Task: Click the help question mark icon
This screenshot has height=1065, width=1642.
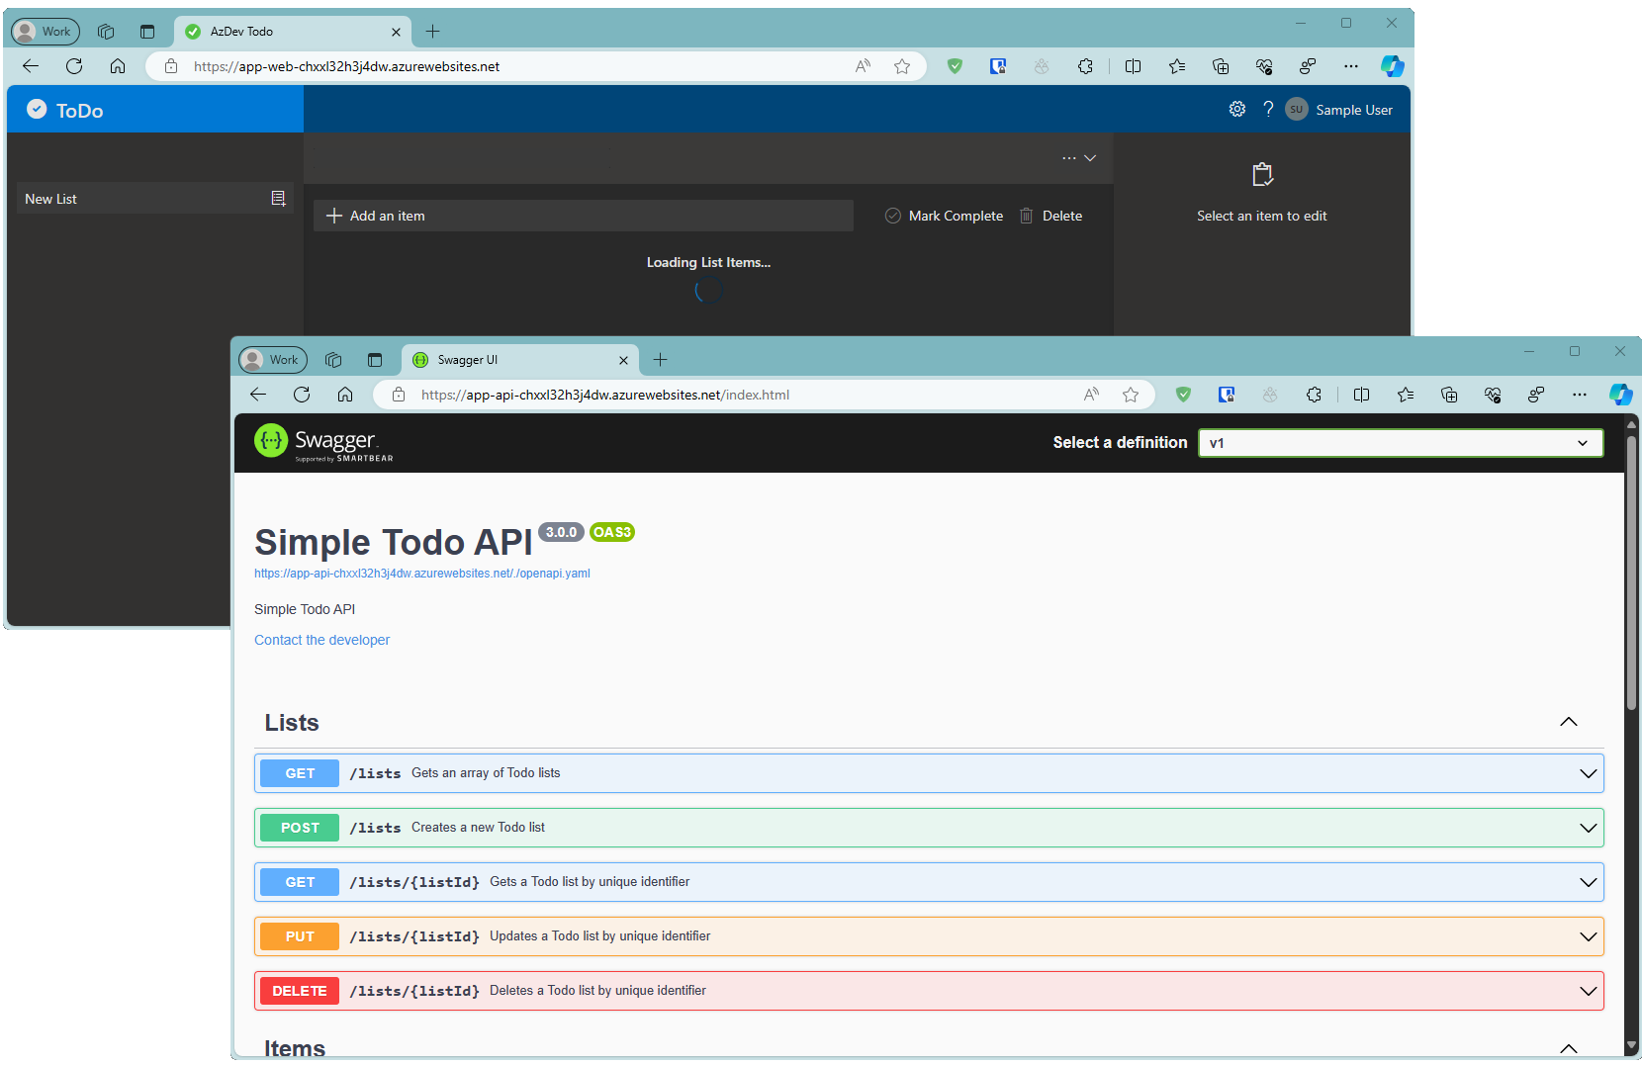Action: (x=1268, y=110)
